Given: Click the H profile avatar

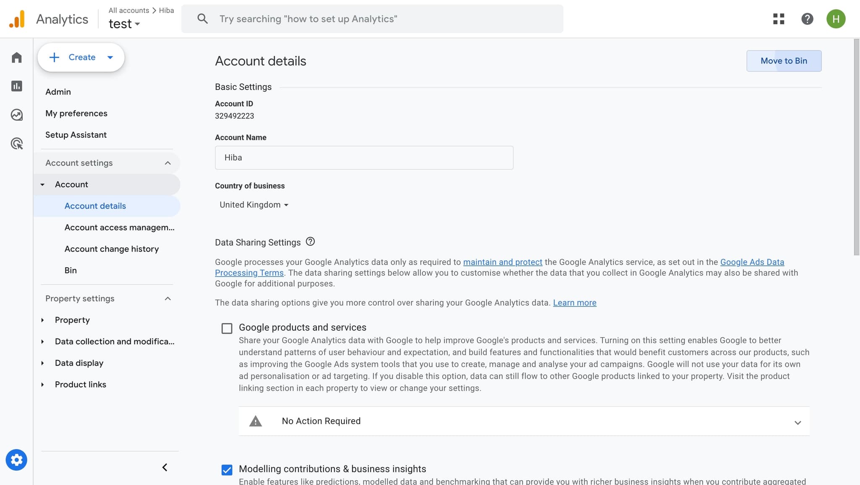Looking at the screenshot, I should click(x=835, y=18).
